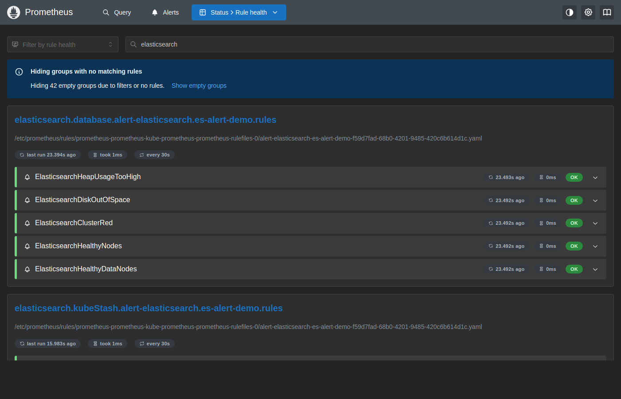Click the Prometheus flame logo
The height and width of the screenshot is (399, 621).
coord(14,12)
